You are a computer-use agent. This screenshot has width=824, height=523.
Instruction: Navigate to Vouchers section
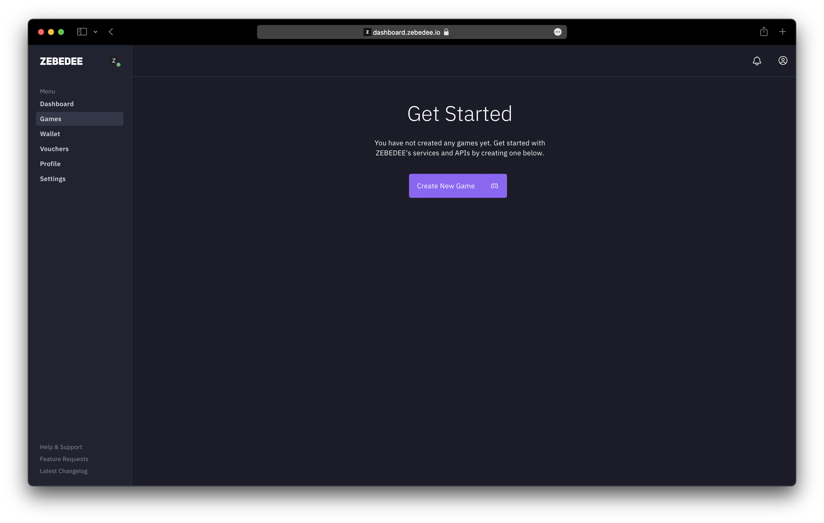[53, 148]
